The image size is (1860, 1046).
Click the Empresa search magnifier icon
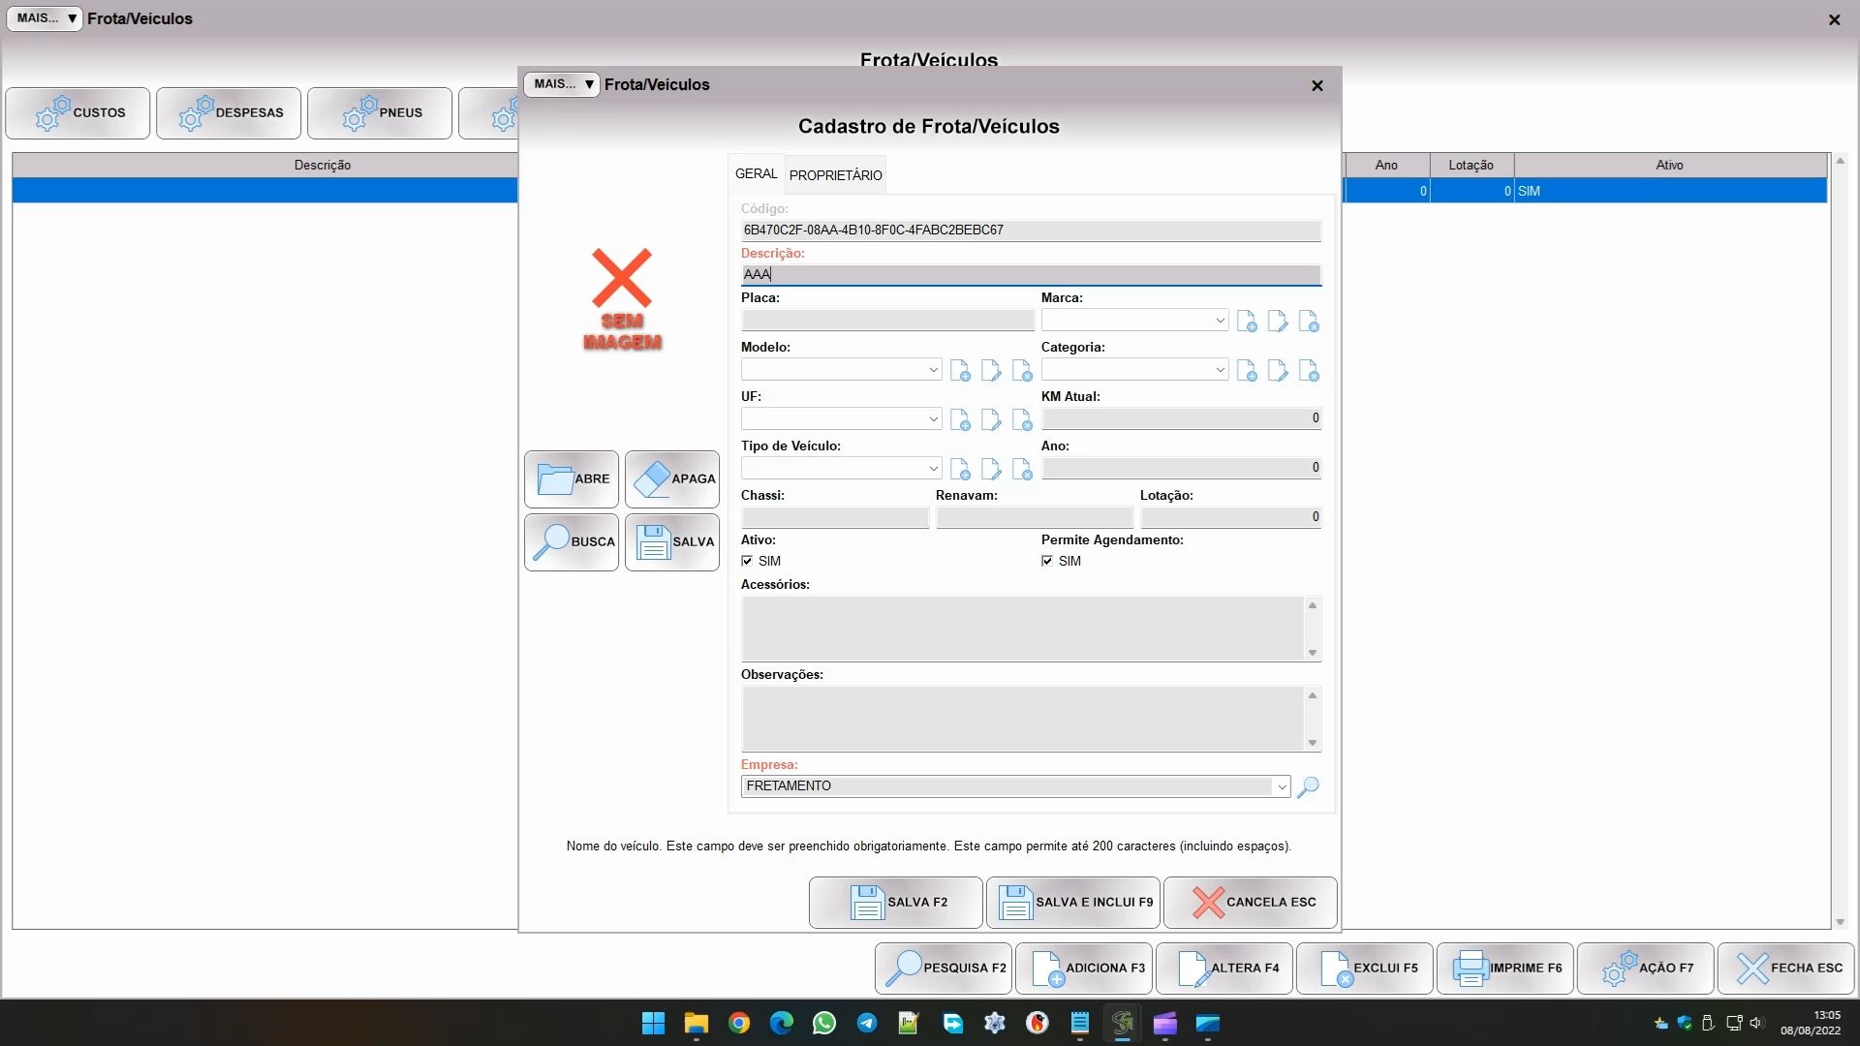(x=1308, y=786)
